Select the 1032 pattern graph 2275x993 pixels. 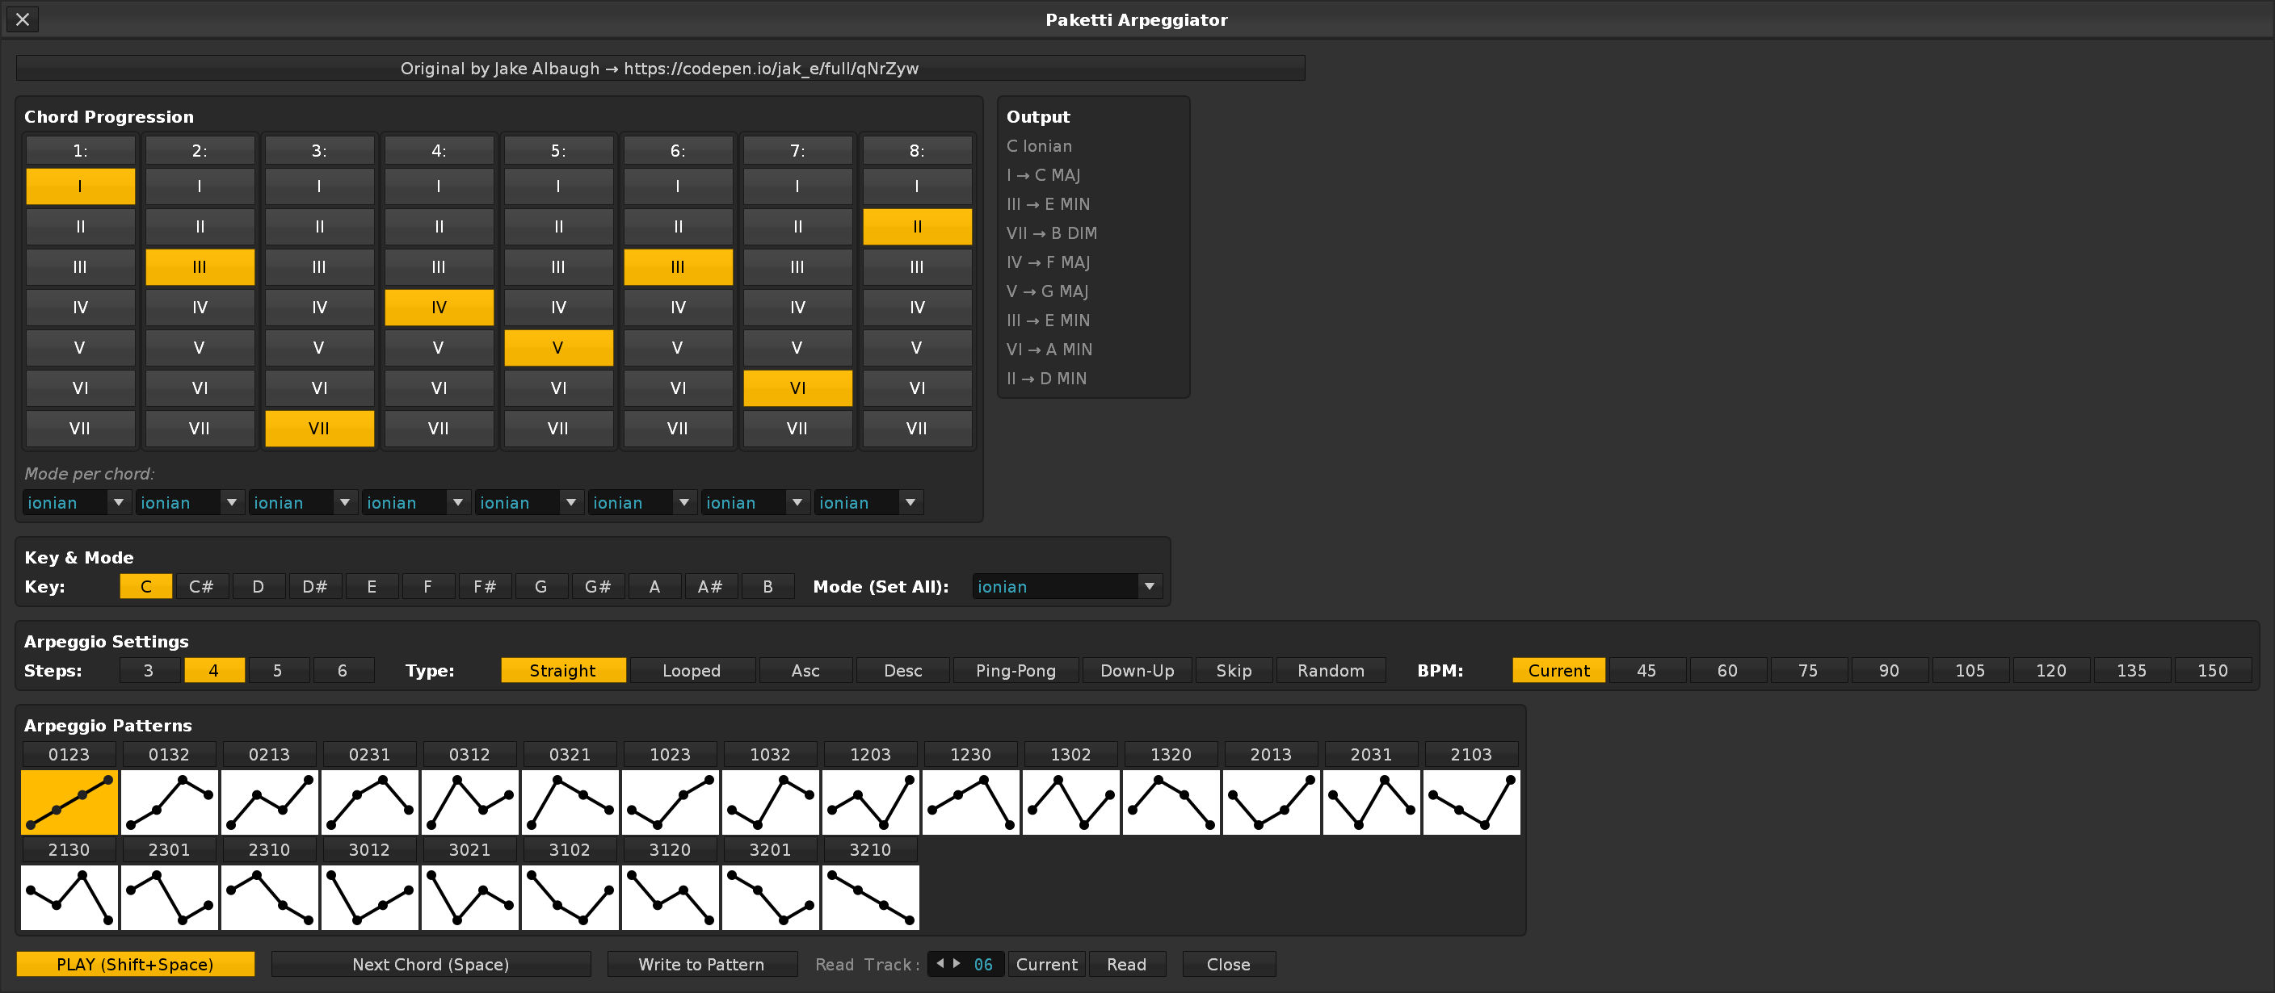tap(770, 802)
